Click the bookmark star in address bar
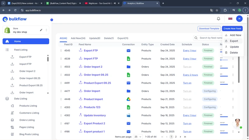Screen dimensions: 249x140 pyautogui.click(x=217, y=10)
